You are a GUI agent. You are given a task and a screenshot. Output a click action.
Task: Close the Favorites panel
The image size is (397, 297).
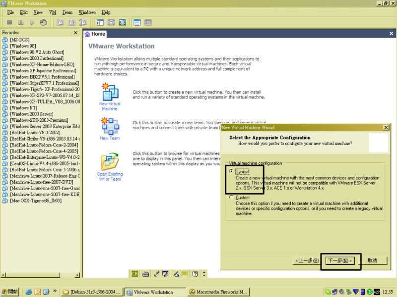pyautogui.click(x=75, y=33)
